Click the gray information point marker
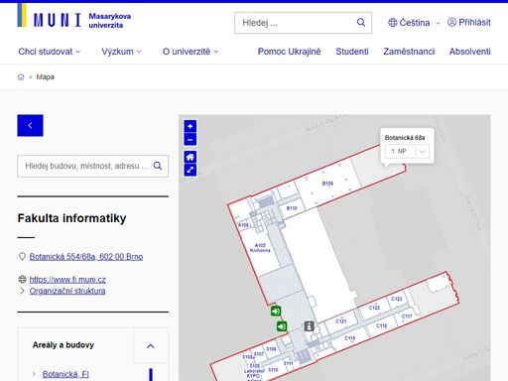The height and width of the screenshot is (381, 508). [309, 326]
